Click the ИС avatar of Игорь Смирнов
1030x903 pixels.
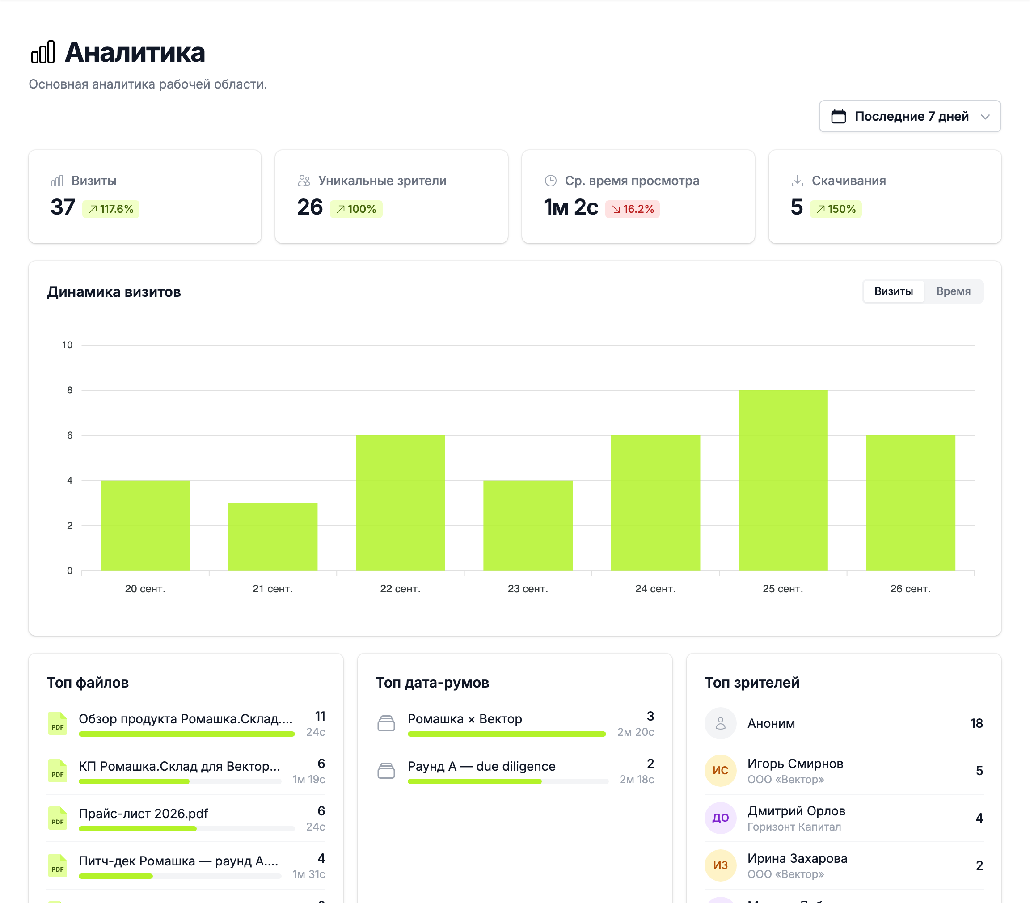(x=720, y=771)
